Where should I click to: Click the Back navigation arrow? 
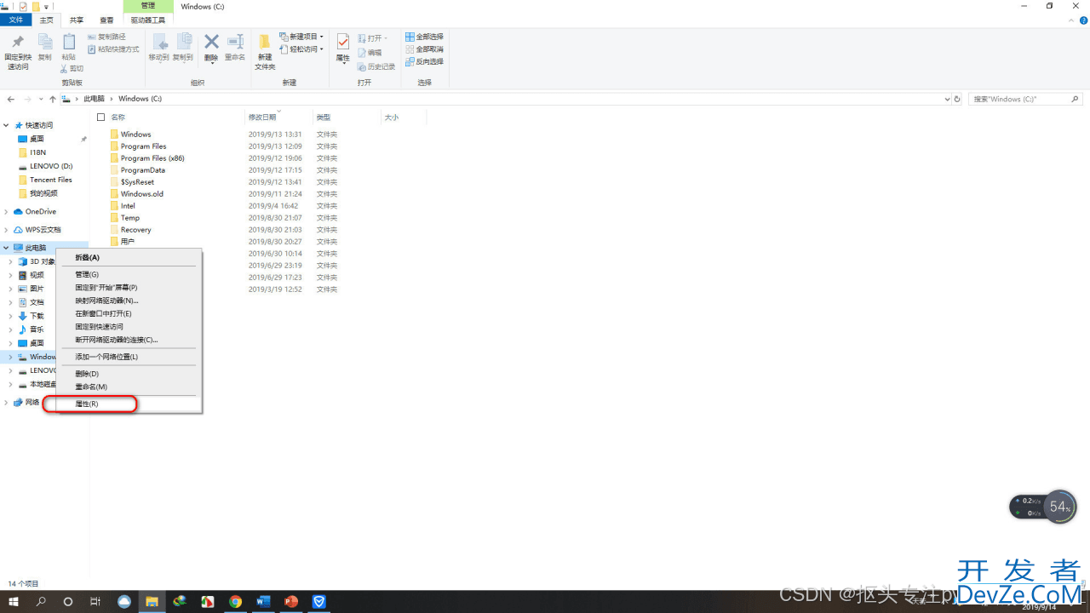[x=11, y=99]
